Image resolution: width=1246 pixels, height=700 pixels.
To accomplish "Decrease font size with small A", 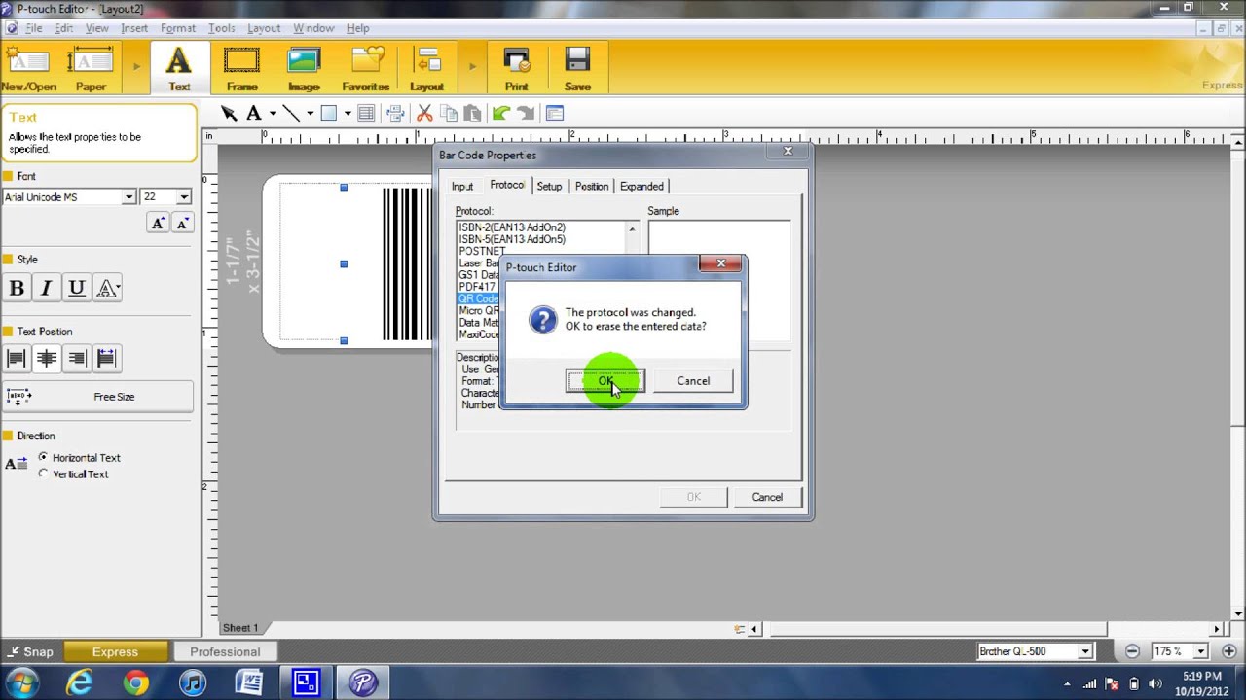I will [182, 224].
